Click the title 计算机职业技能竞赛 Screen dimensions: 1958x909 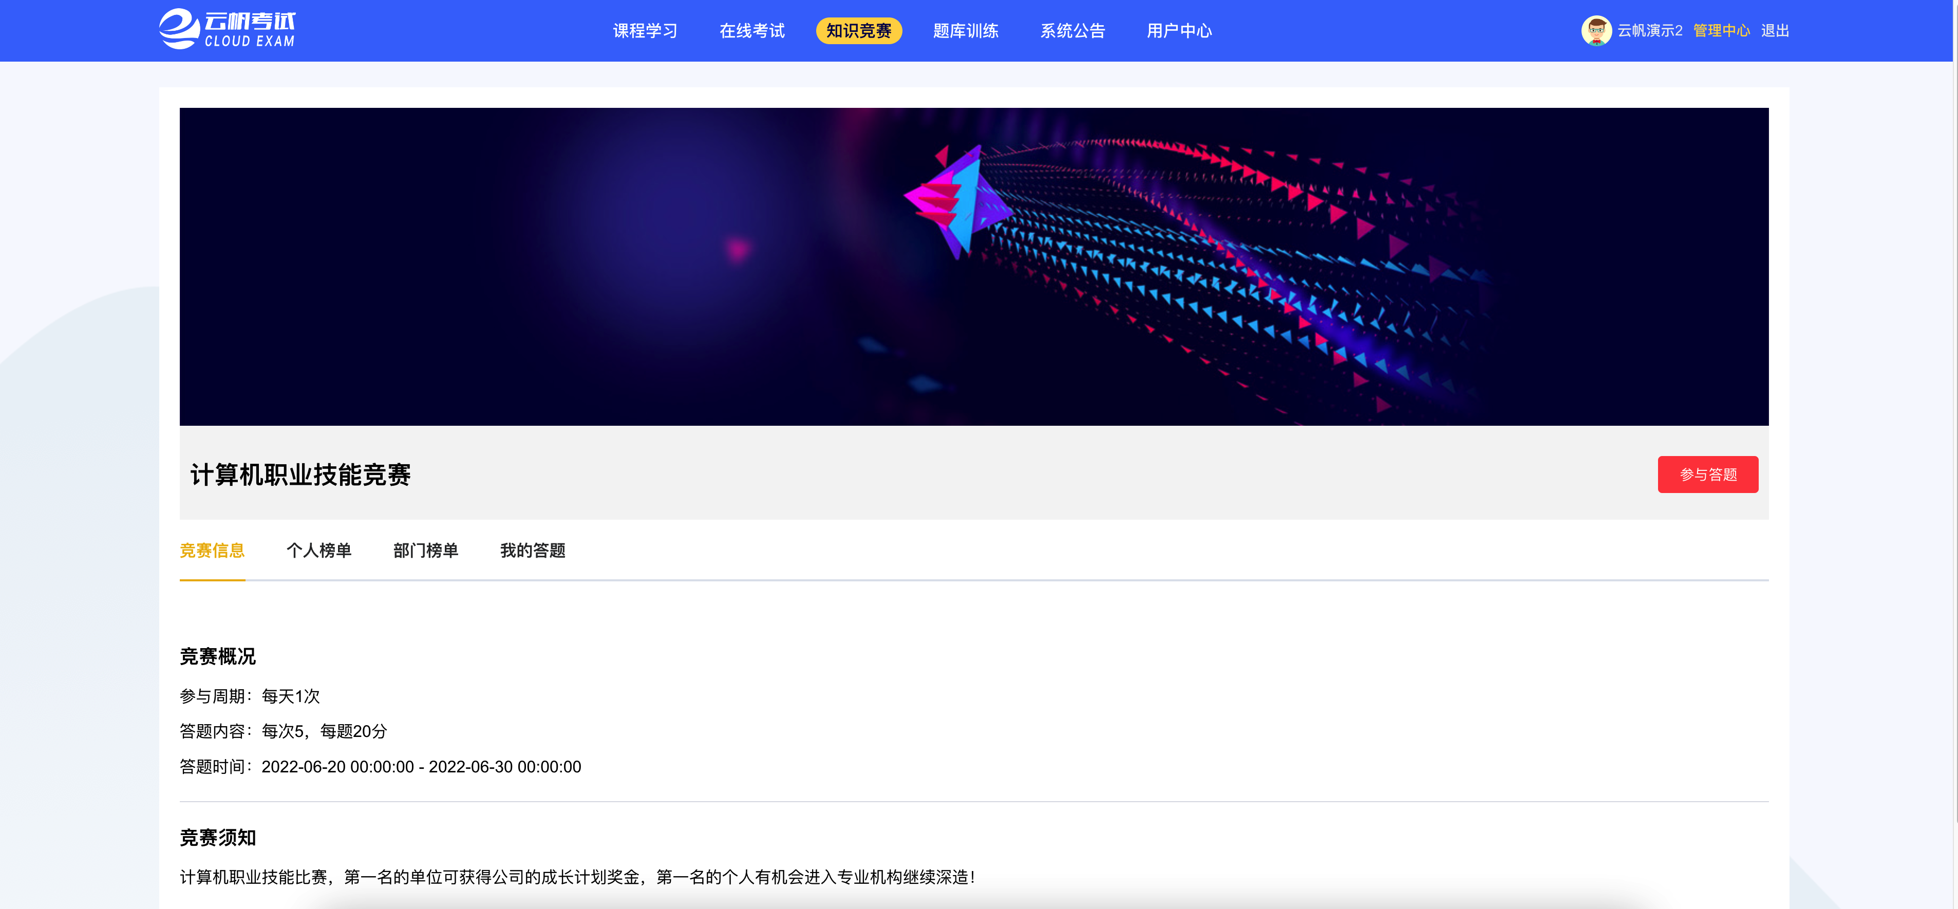pos(300,474)
